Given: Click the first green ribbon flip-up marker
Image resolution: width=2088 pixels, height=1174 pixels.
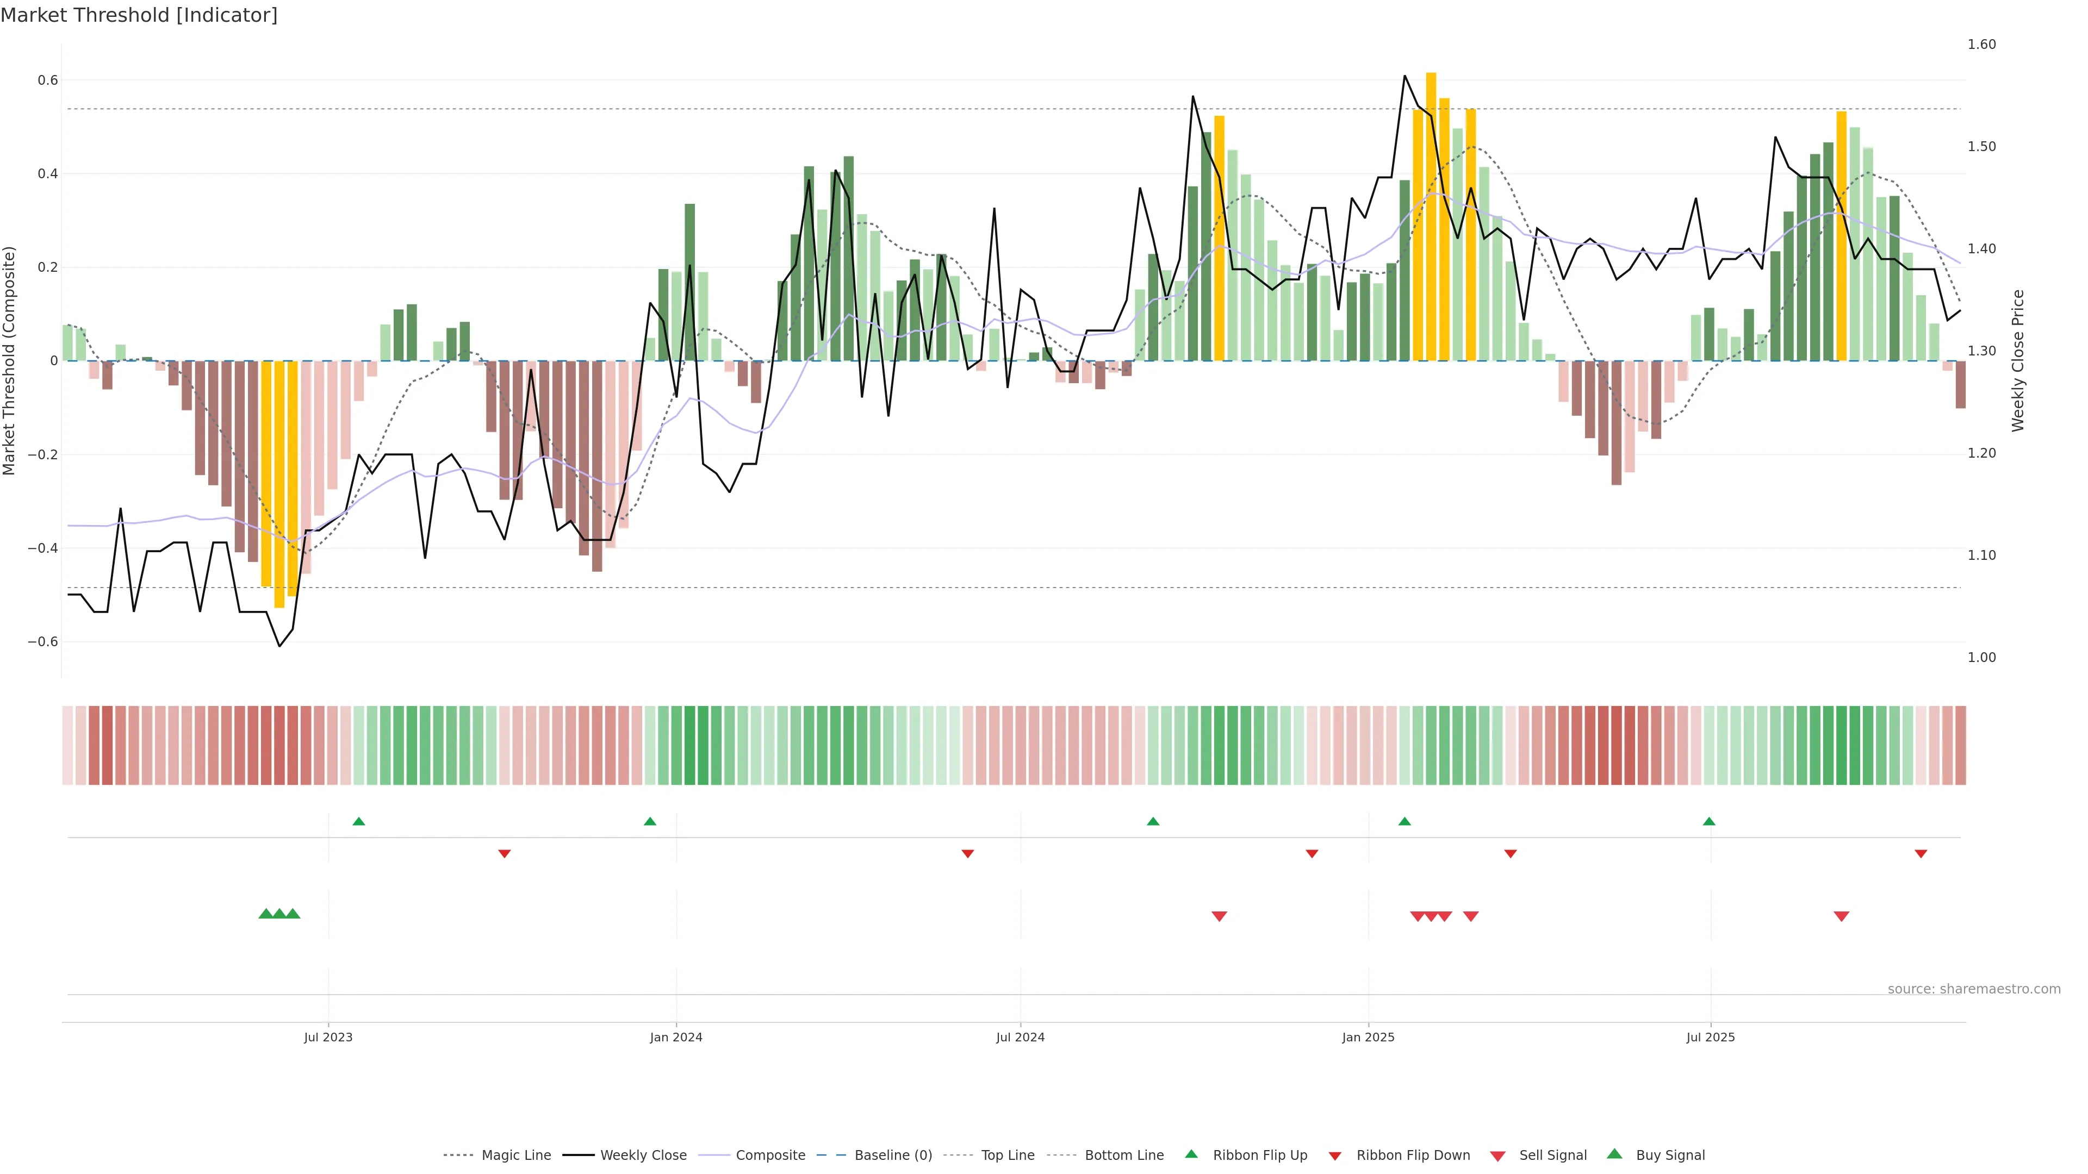Looking at the screenshot, I should (359, 822).
